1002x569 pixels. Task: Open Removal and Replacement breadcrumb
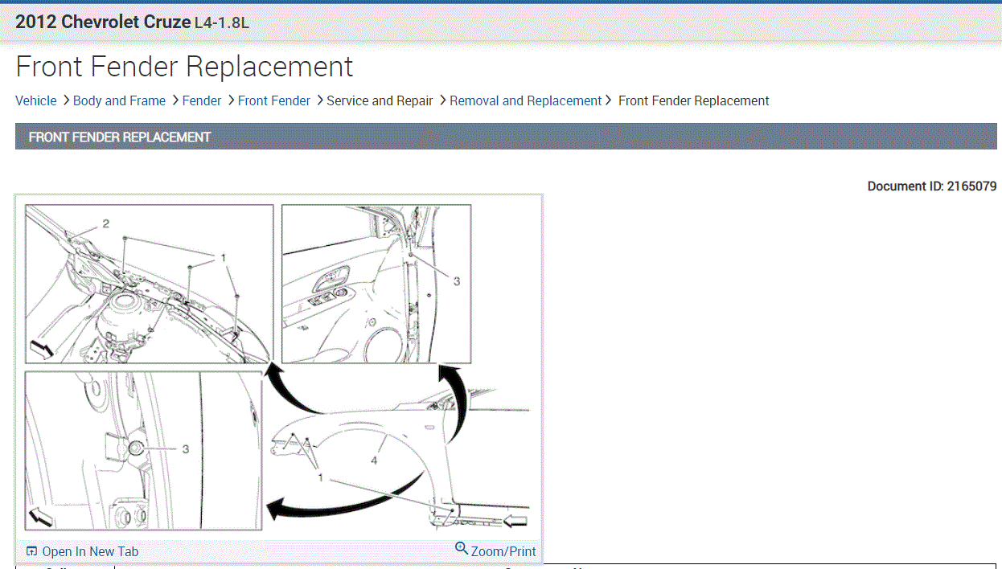[526, 100]
